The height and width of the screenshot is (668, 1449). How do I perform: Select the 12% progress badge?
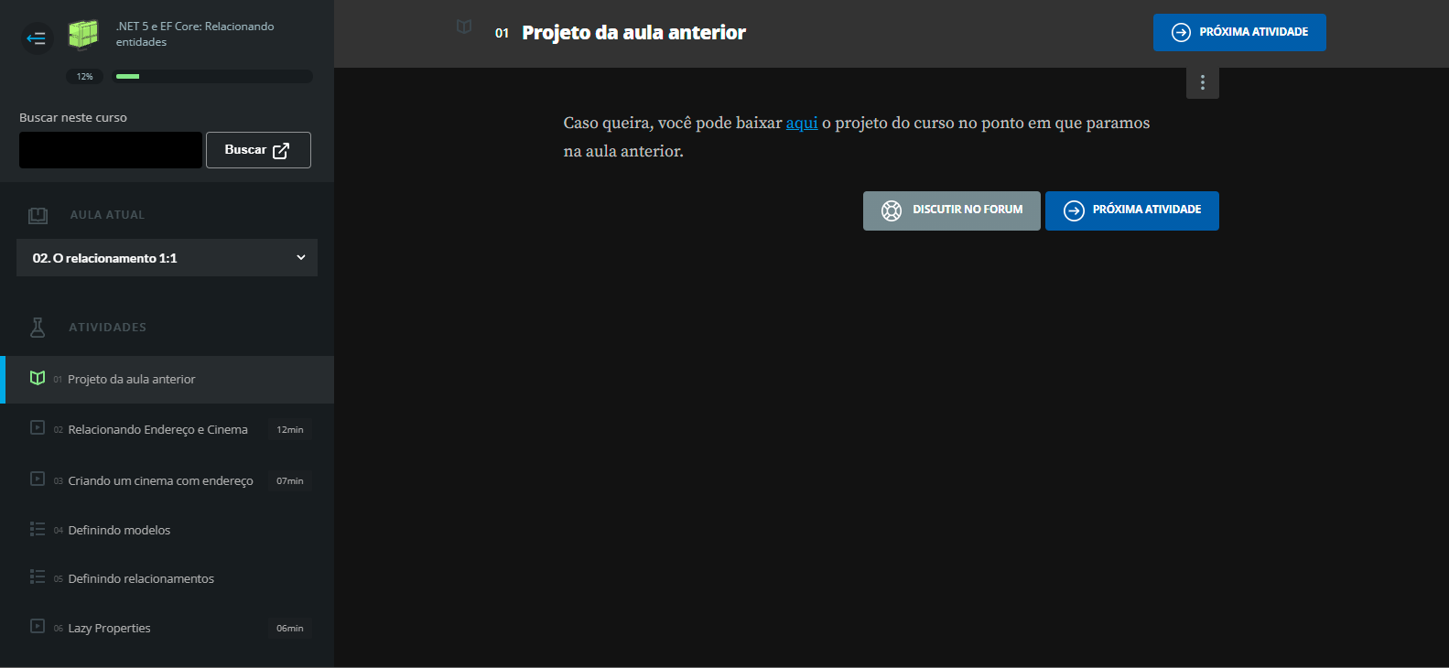[x=84, y=77]
